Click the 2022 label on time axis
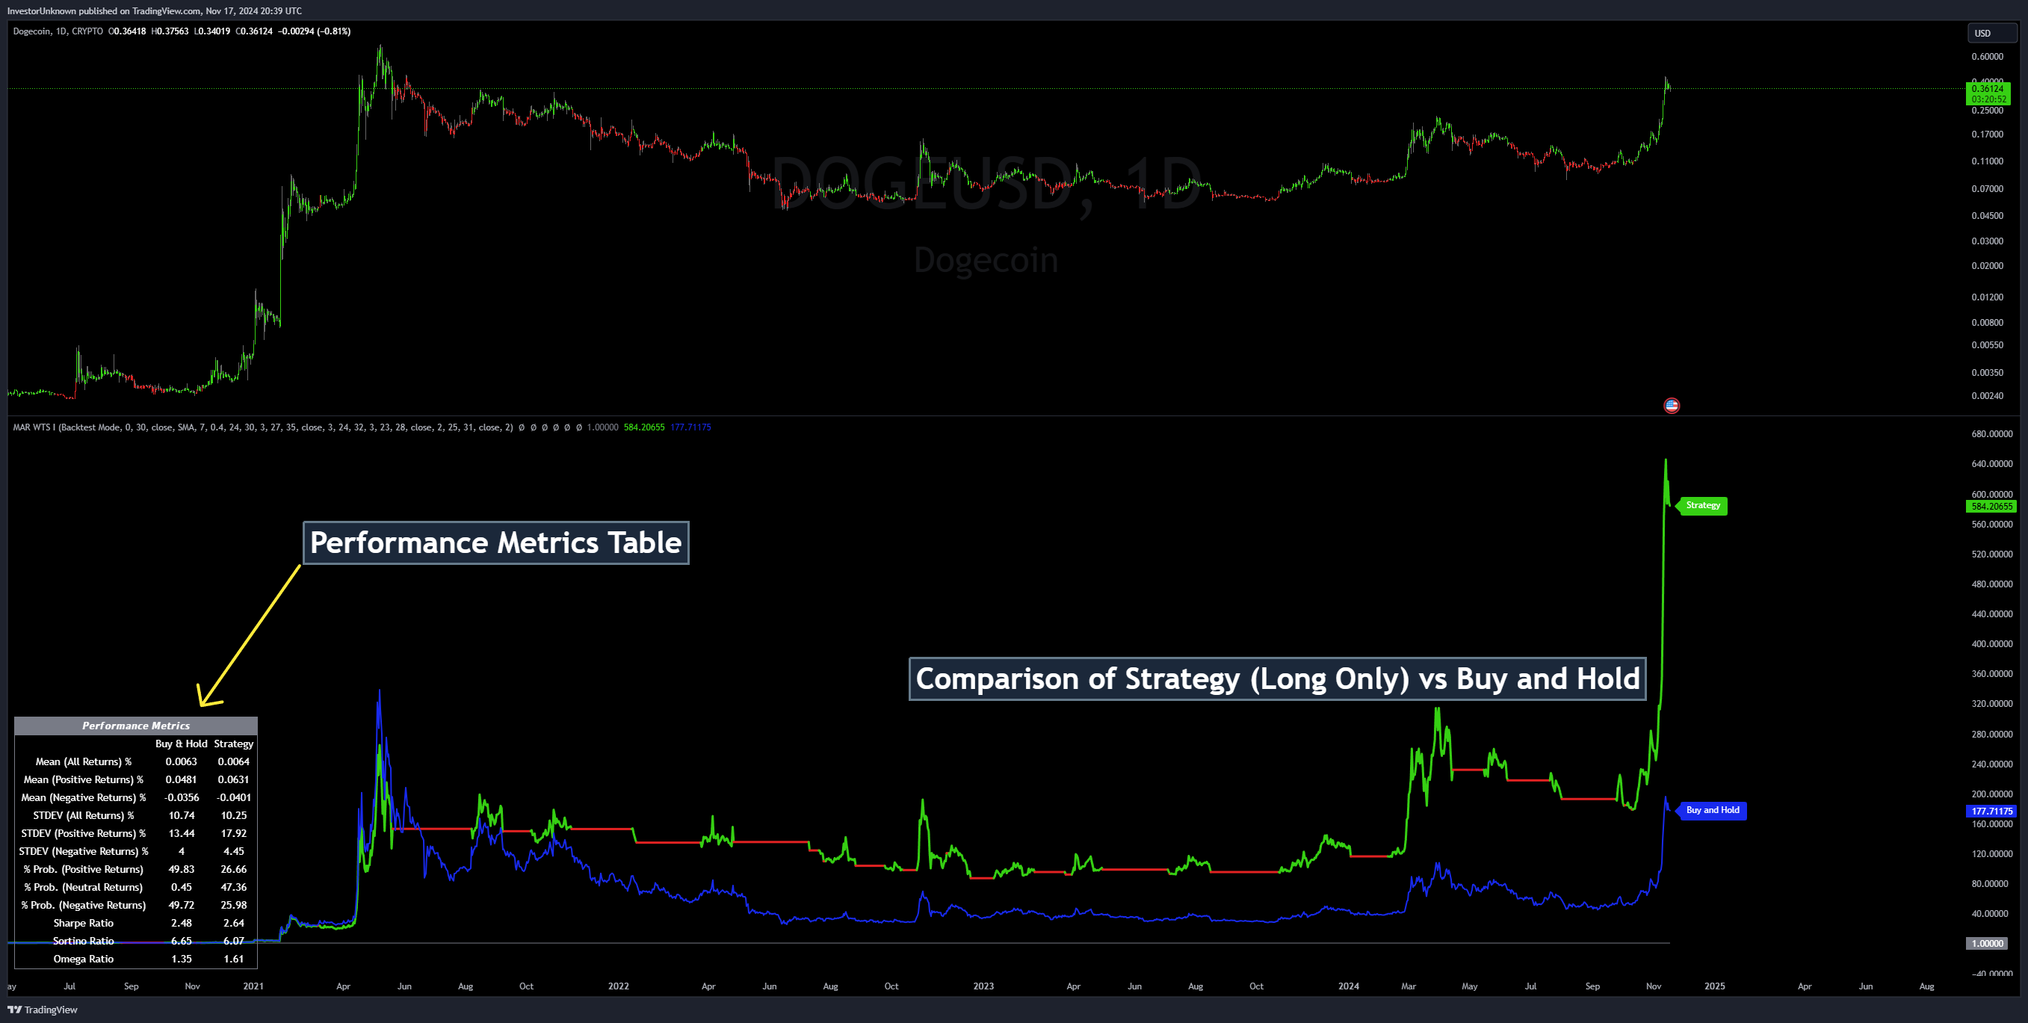 tap(619, 986)
